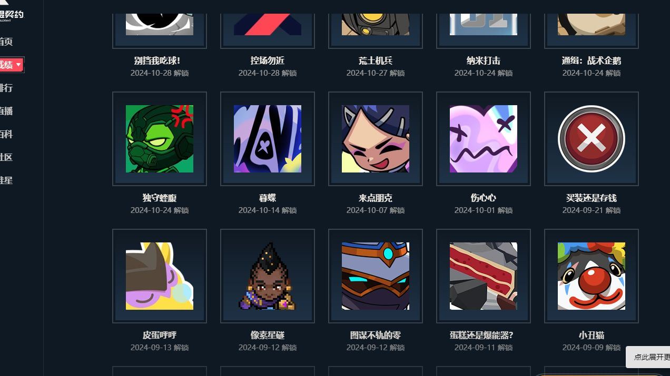This screenshot has height=376, width=670.
Task: Select the 纳米打击 thumbnail at top
Action: tap(484, 24)
